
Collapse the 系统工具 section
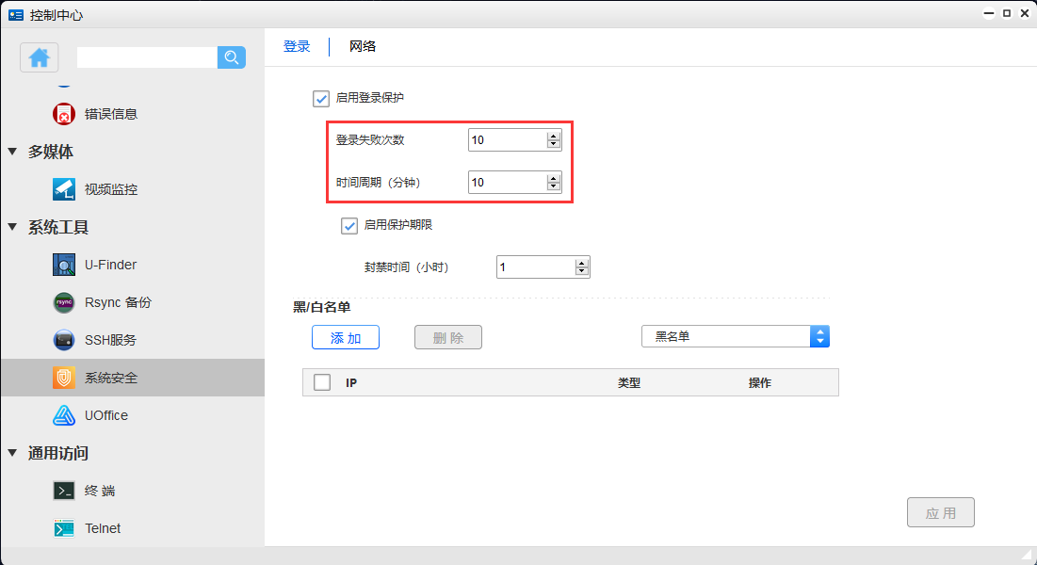point(12,227)
